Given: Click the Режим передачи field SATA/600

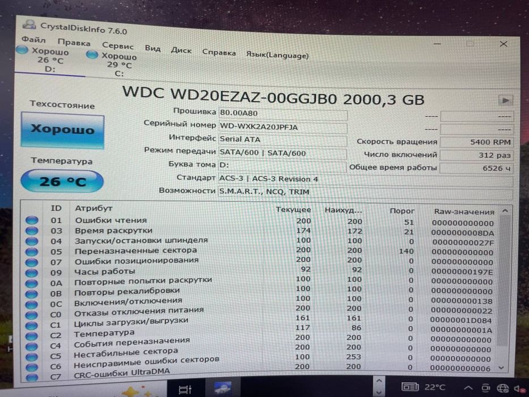Looking at the screenshot, I should [x=283, y=153].
